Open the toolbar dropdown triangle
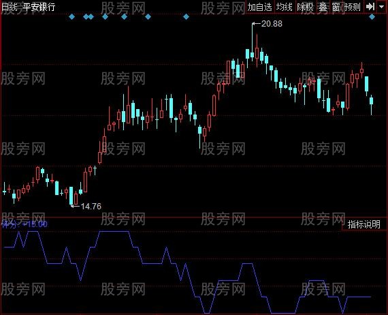The width and height of the screenshot is (388, 315). coord(382,7)
